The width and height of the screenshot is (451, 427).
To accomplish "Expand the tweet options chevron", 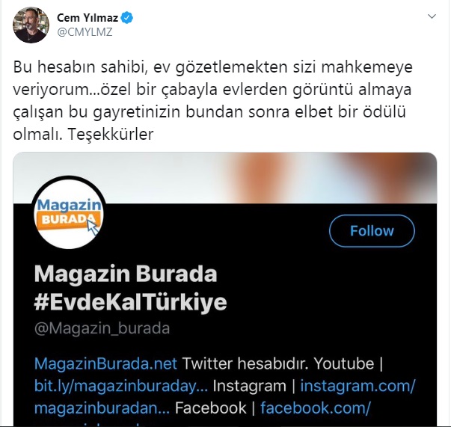I will (432, 16).
